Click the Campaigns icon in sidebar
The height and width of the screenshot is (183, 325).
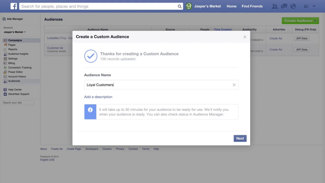[x=5, y=40]
